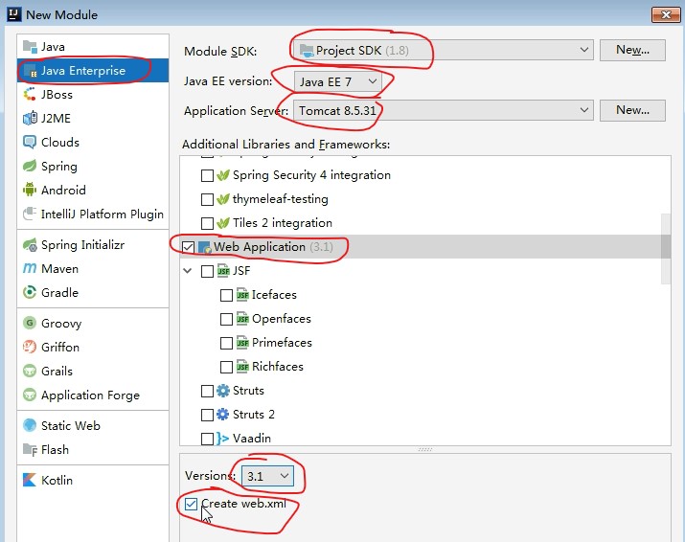
Task: Check the Richfaces checkbox
Action: click(226, 367)
